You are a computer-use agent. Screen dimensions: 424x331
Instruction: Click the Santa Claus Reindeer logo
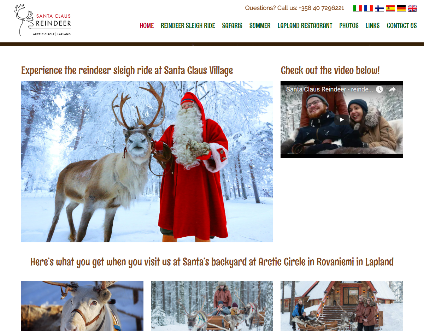click(x=42, y=20)
